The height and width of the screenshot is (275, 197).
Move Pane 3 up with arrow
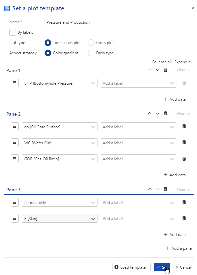150,189
